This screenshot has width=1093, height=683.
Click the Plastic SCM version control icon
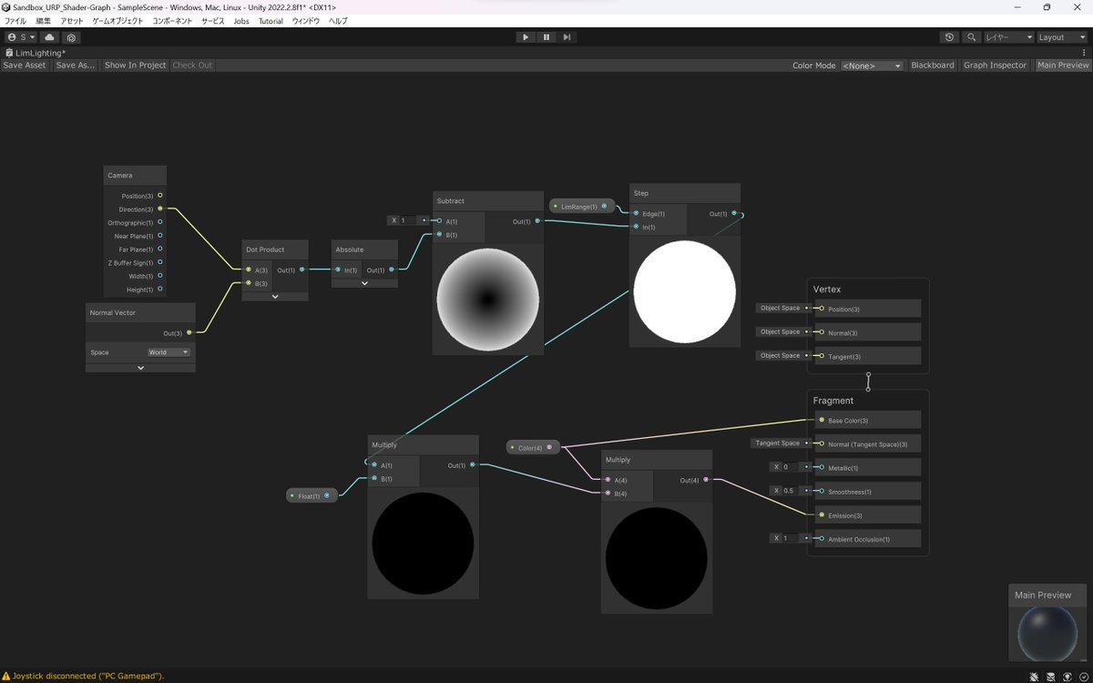[x=71, y=37]
